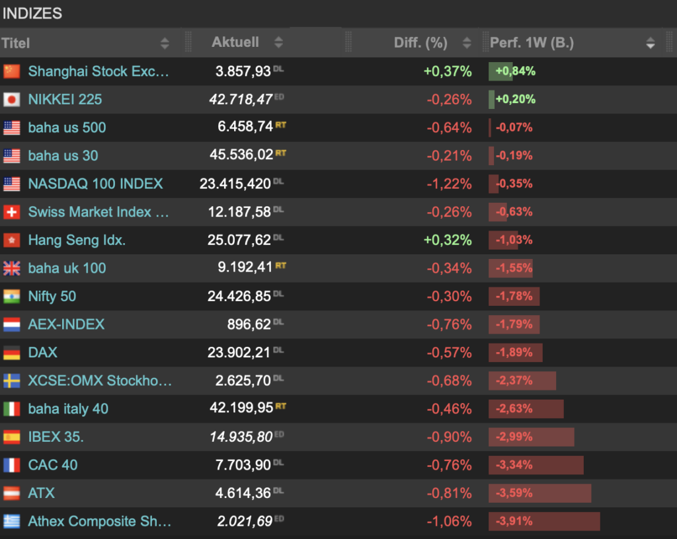The height and width of the screenshot is (539, 677).
Task: Click Shanghai change +0,37%
Action: [x=448, y=71]
